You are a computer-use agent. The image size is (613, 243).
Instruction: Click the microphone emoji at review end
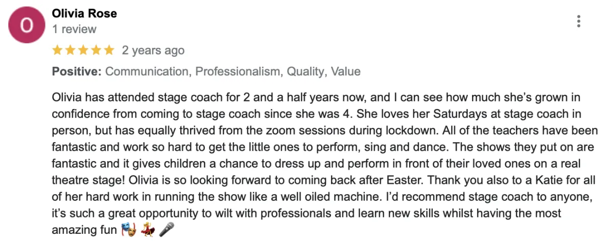tap(166, 230)
